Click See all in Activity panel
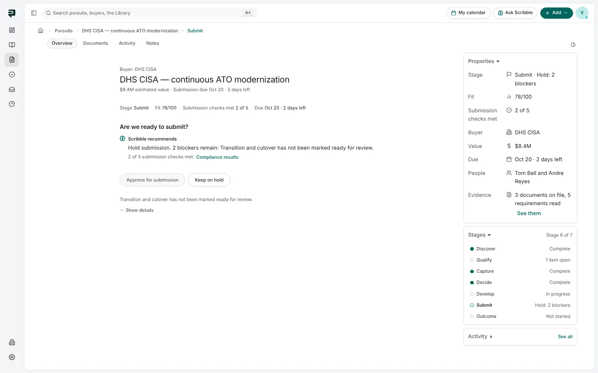 pos(565,337)
